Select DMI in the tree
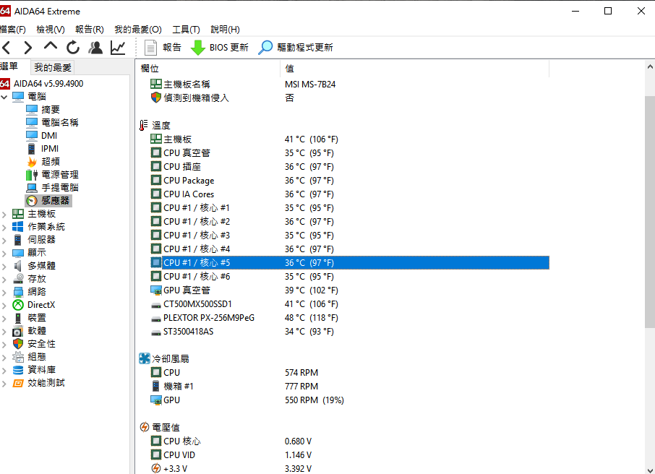655x474 pixels. 49,136
